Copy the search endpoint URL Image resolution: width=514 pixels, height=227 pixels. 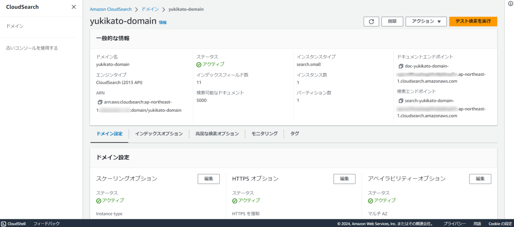click(401, 101)
